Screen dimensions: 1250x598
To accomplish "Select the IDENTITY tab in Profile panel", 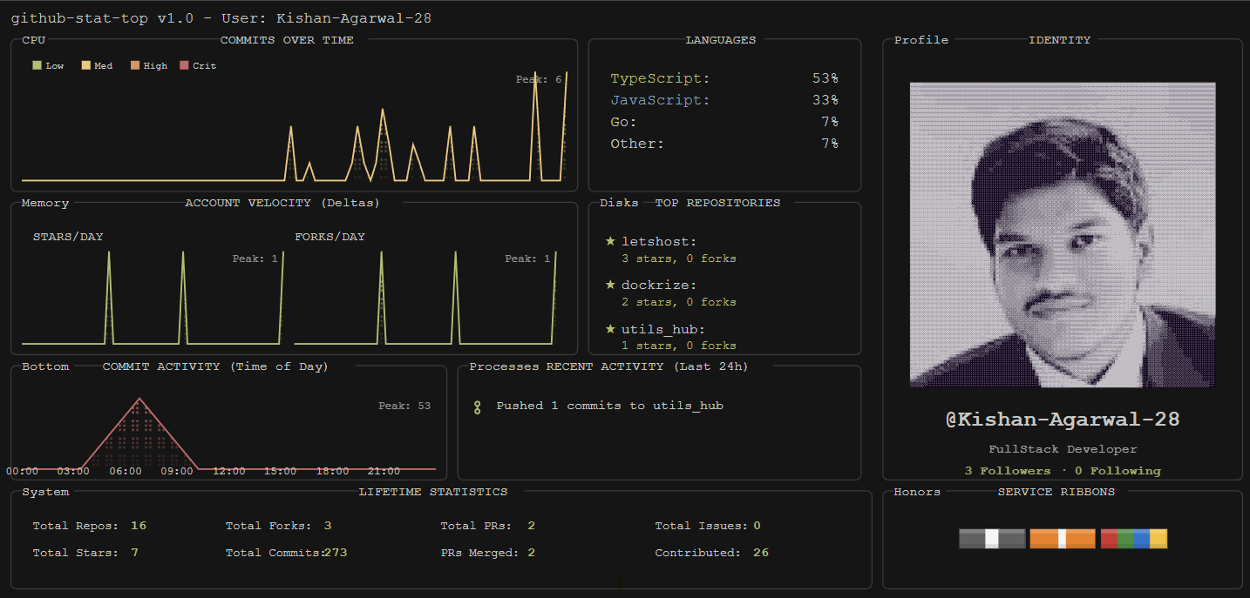I will [x=1060, y=40].
